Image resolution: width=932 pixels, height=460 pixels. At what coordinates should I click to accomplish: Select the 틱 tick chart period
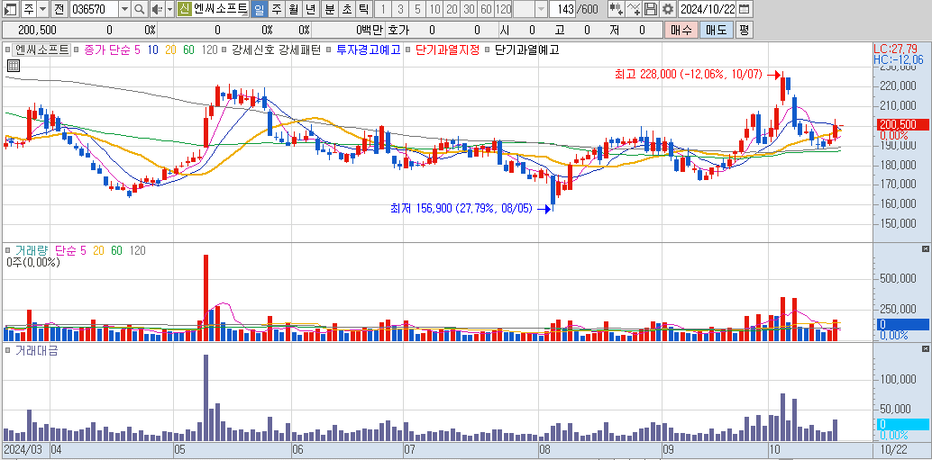tap(364, 9)
